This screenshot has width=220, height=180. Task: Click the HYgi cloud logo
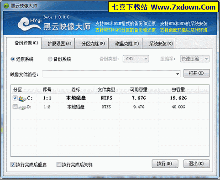tap(30, 24)
